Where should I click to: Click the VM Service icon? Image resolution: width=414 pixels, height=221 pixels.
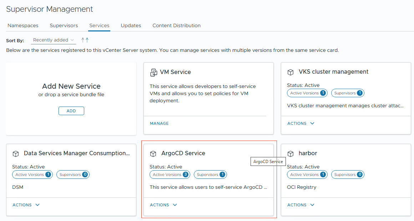[154, 73]
